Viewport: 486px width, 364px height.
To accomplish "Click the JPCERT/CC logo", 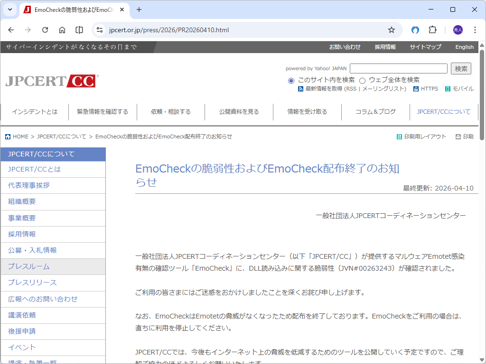I will (50, 80).
